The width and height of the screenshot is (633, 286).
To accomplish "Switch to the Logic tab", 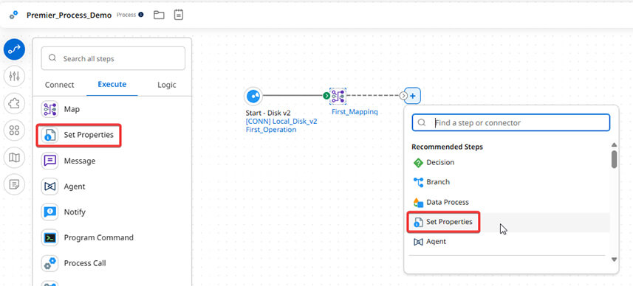I will click(167, 85).
